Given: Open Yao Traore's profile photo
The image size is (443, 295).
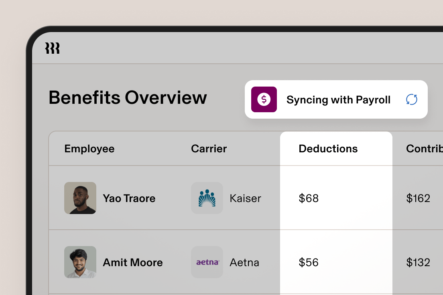Looking at the screenshot, I should [80, 198].
